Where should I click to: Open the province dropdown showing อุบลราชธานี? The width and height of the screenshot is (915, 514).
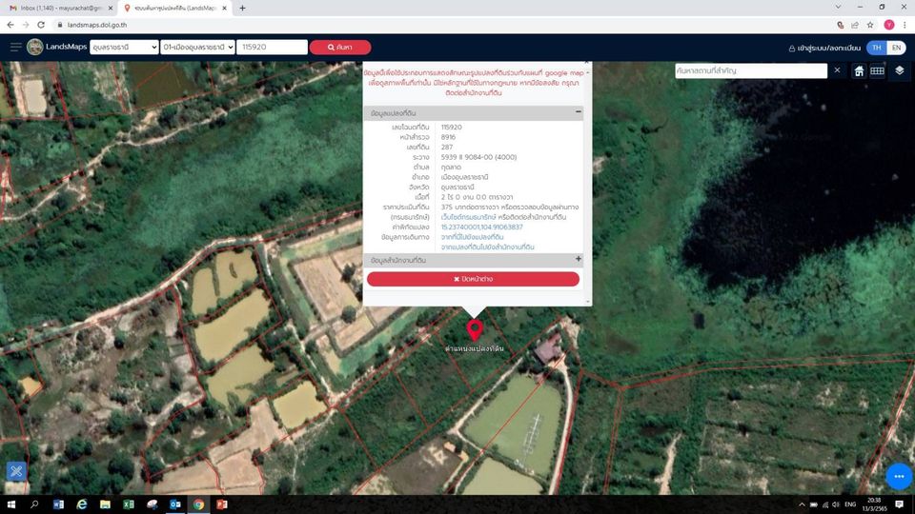[x=124, y=48]
